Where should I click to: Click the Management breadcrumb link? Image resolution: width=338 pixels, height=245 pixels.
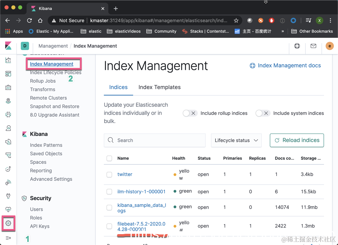click(53, 46)
